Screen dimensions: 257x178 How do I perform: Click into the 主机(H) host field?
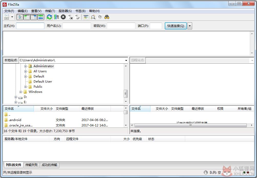coord(30,26)
